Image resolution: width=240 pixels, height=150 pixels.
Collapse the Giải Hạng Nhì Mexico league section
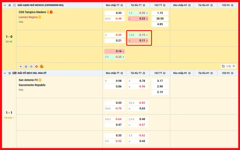pyautogui.click(x=5, y=5)
